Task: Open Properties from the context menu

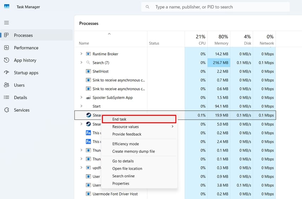Action: [139, 183]
